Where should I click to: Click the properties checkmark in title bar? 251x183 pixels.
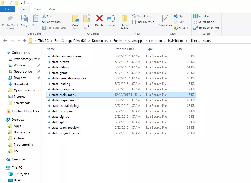pos(11,3)
